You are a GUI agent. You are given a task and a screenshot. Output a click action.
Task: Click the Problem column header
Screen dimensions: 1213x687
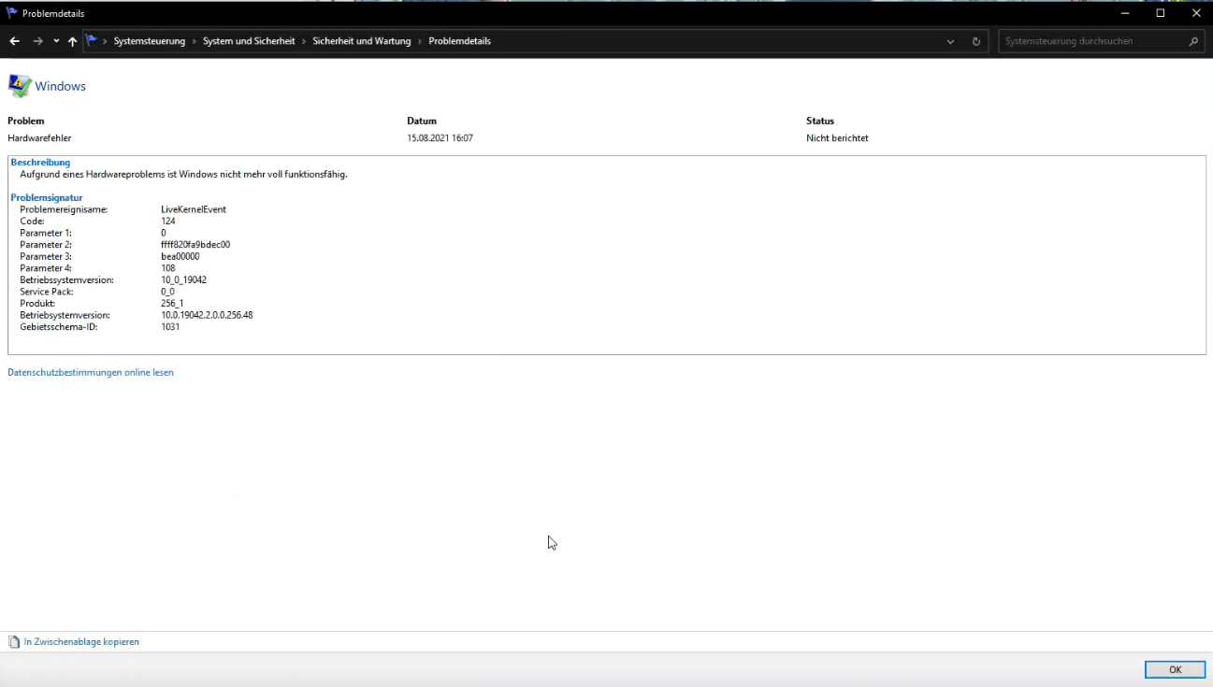tap(26, 121)
